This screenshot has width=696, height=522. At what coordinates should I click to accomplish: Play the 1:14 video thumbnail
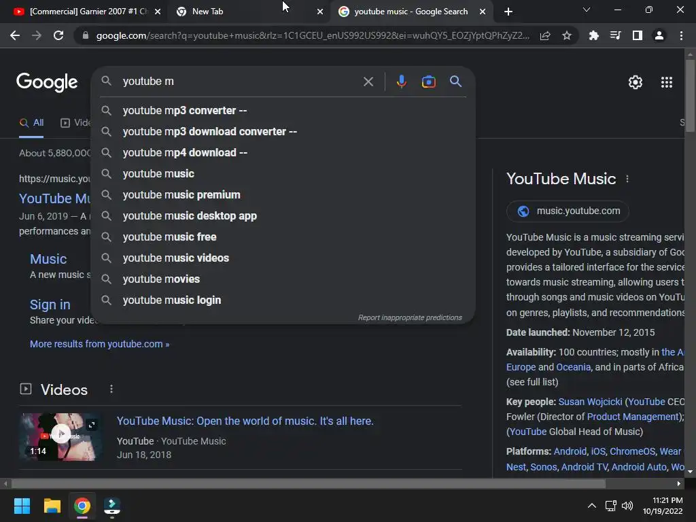pyautogui.click(x=60, y=437)
